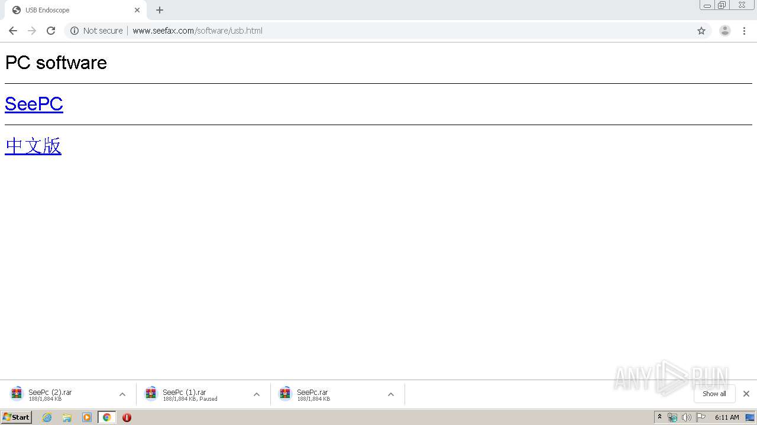Click the show desktop tray icon

click(750, 417)
